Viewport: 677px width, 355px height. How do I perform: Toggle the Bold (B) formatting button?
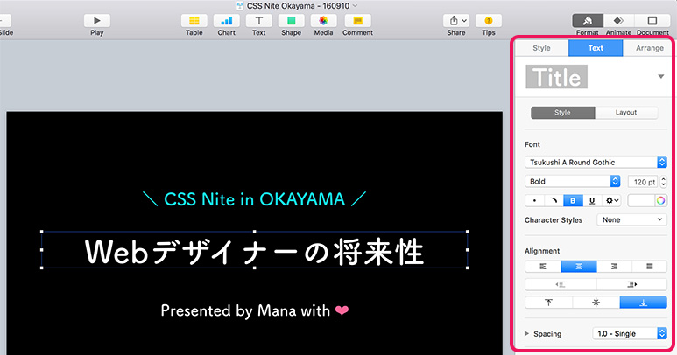(573, 201)
